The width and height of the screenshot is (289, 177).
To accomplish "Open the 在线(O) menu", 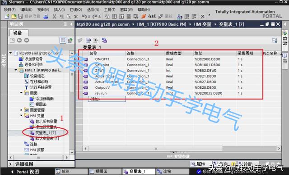I will (76, 9).
